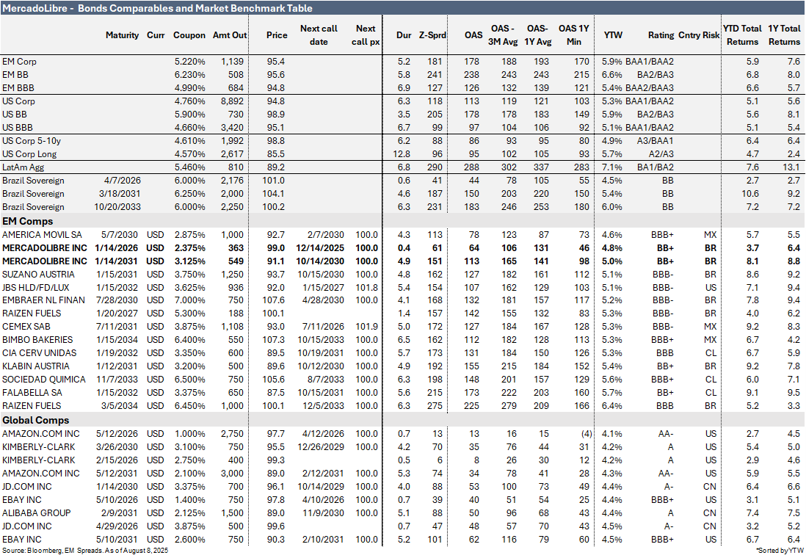Click Brazil Sovereign YTD return '10.6'
This screenshot has height=558, width=806.
point(750,194)
